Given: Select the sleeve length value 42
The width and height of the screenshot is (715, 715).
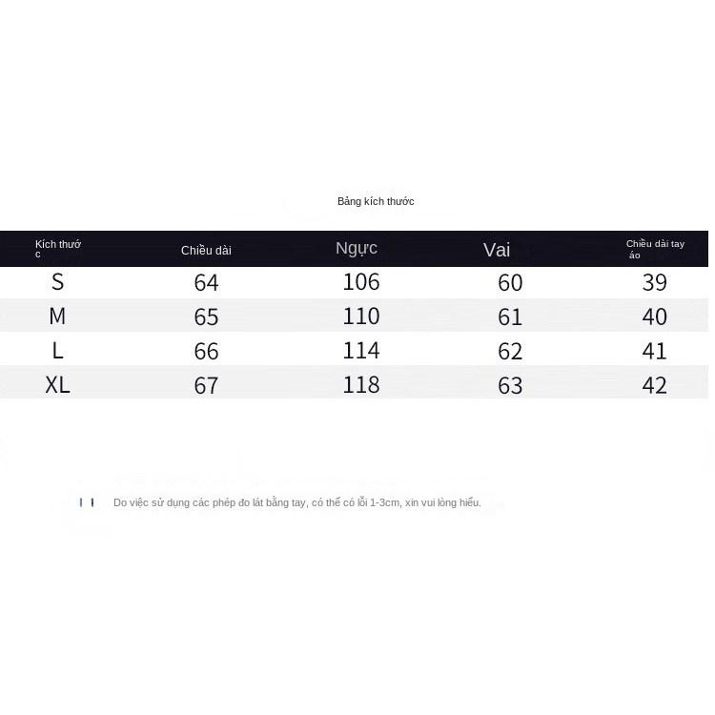Looking at the screenshot, I should [654, 386].
